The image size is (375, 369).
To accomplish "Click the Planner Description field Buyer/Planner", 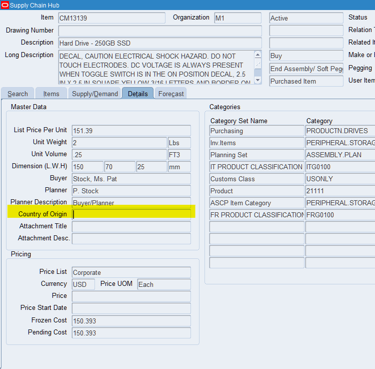I will 131,203.
